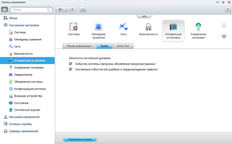This screenshot has height=144, width=232.
Task: Maximize window with plus button
Action: (223, 2)
